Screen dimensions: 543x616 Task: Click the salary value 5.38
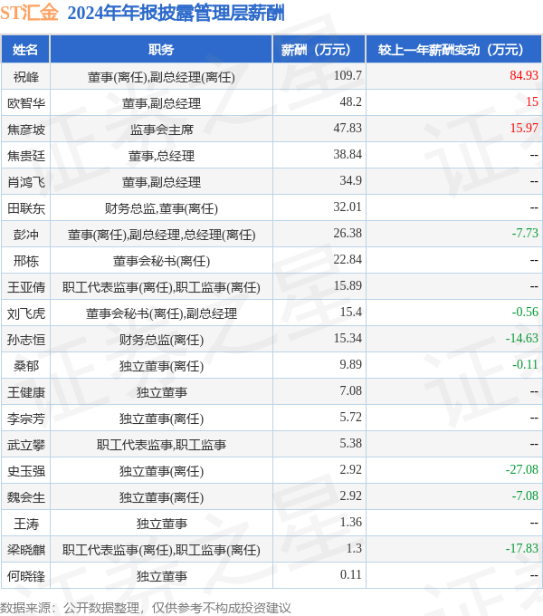click(351, 444)
